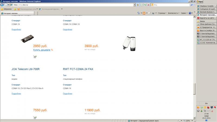Click the blue Help question mark icon
217x122 pixels.
pos(190,13)
